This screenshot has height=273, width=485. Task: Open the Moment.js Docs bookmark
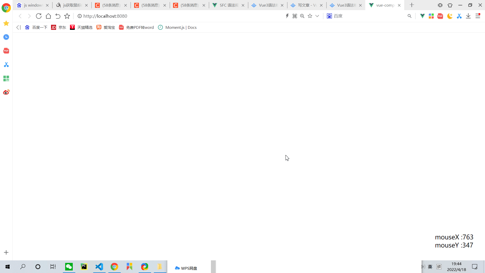click(177, 27)
